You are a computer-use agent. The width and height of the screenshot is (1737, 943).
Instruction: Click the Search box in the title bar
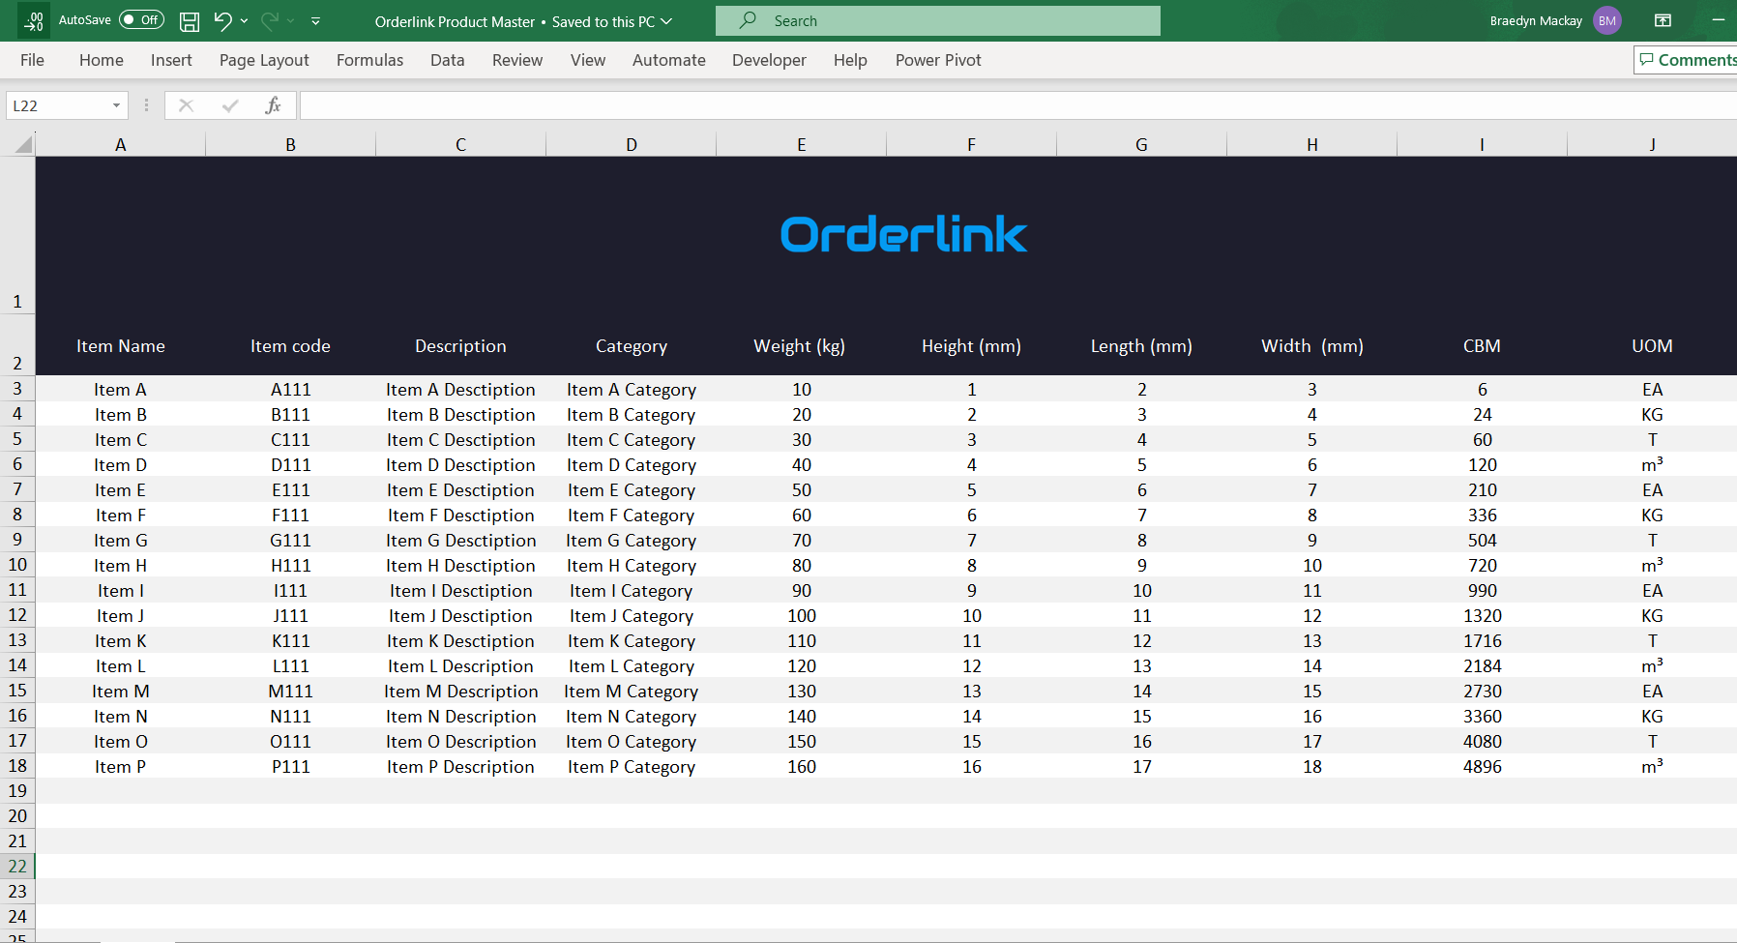click(x=938, y=20)
